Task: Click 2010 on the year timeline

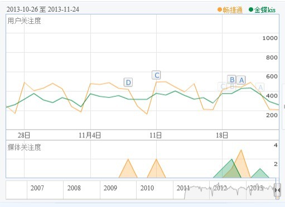Action: [x=147, y=188]
